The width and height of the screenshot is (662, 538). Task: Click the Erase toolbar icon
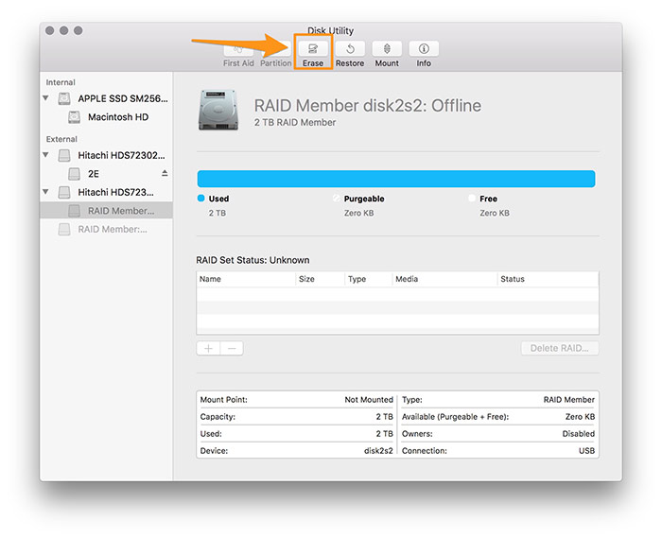coord(312,48)
